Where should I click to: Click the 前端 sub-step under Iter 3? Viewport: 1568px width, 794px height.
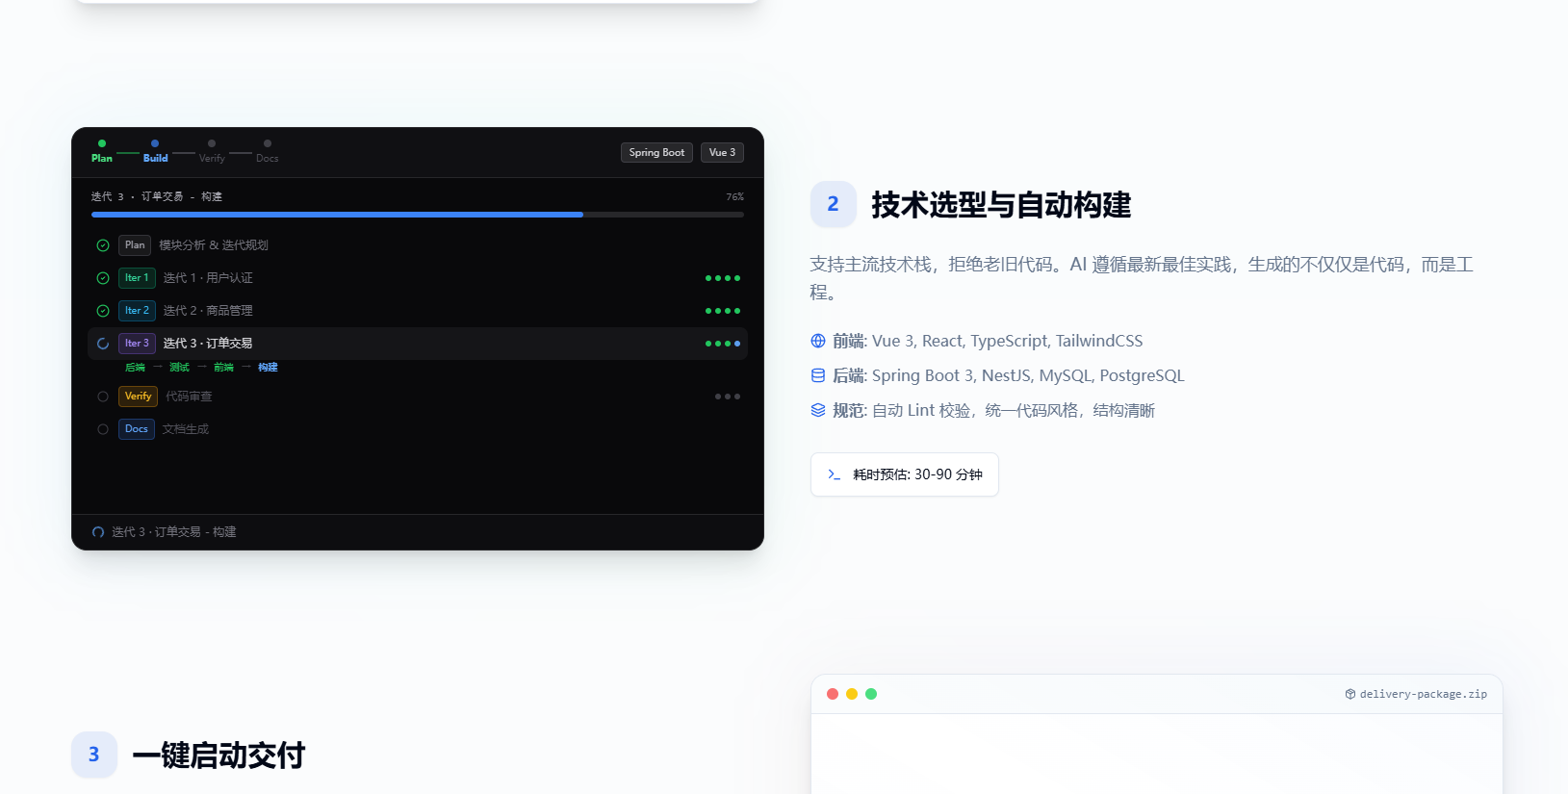tap(223, 368)
